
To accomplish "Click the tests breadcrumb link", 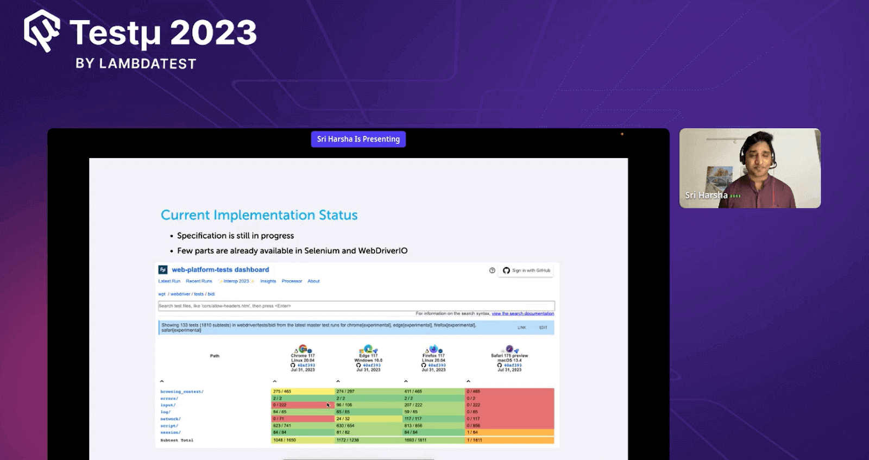I will pyautogui.click(x=199, y=294).
